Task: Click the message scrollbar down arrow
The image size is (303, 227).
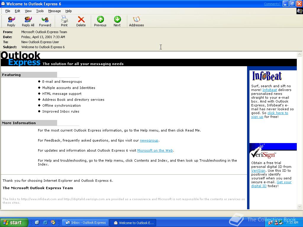Action: (x=299, y=207)
